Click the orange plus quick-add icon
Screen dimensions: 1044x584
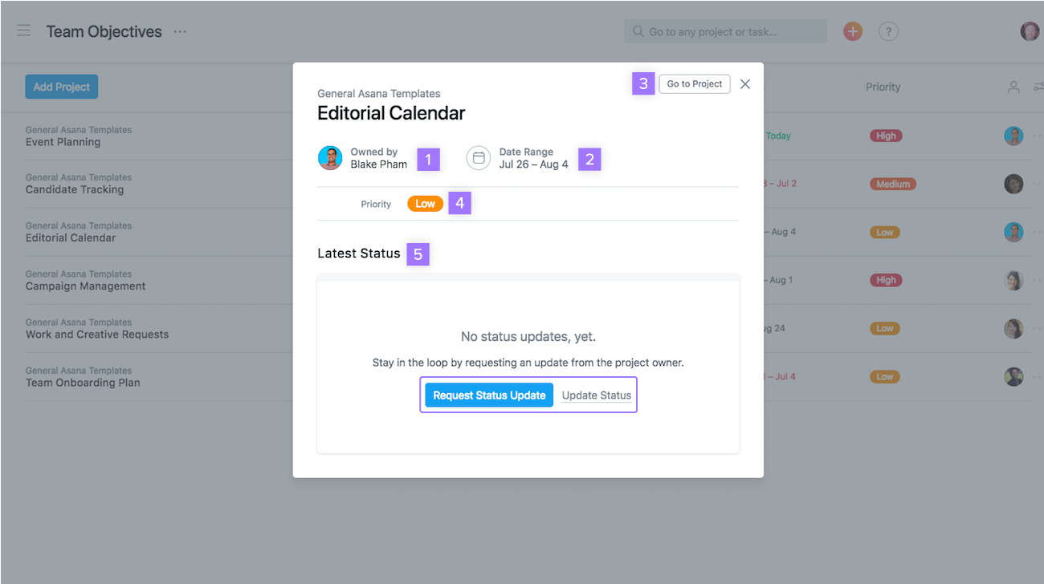pos(853,31)
